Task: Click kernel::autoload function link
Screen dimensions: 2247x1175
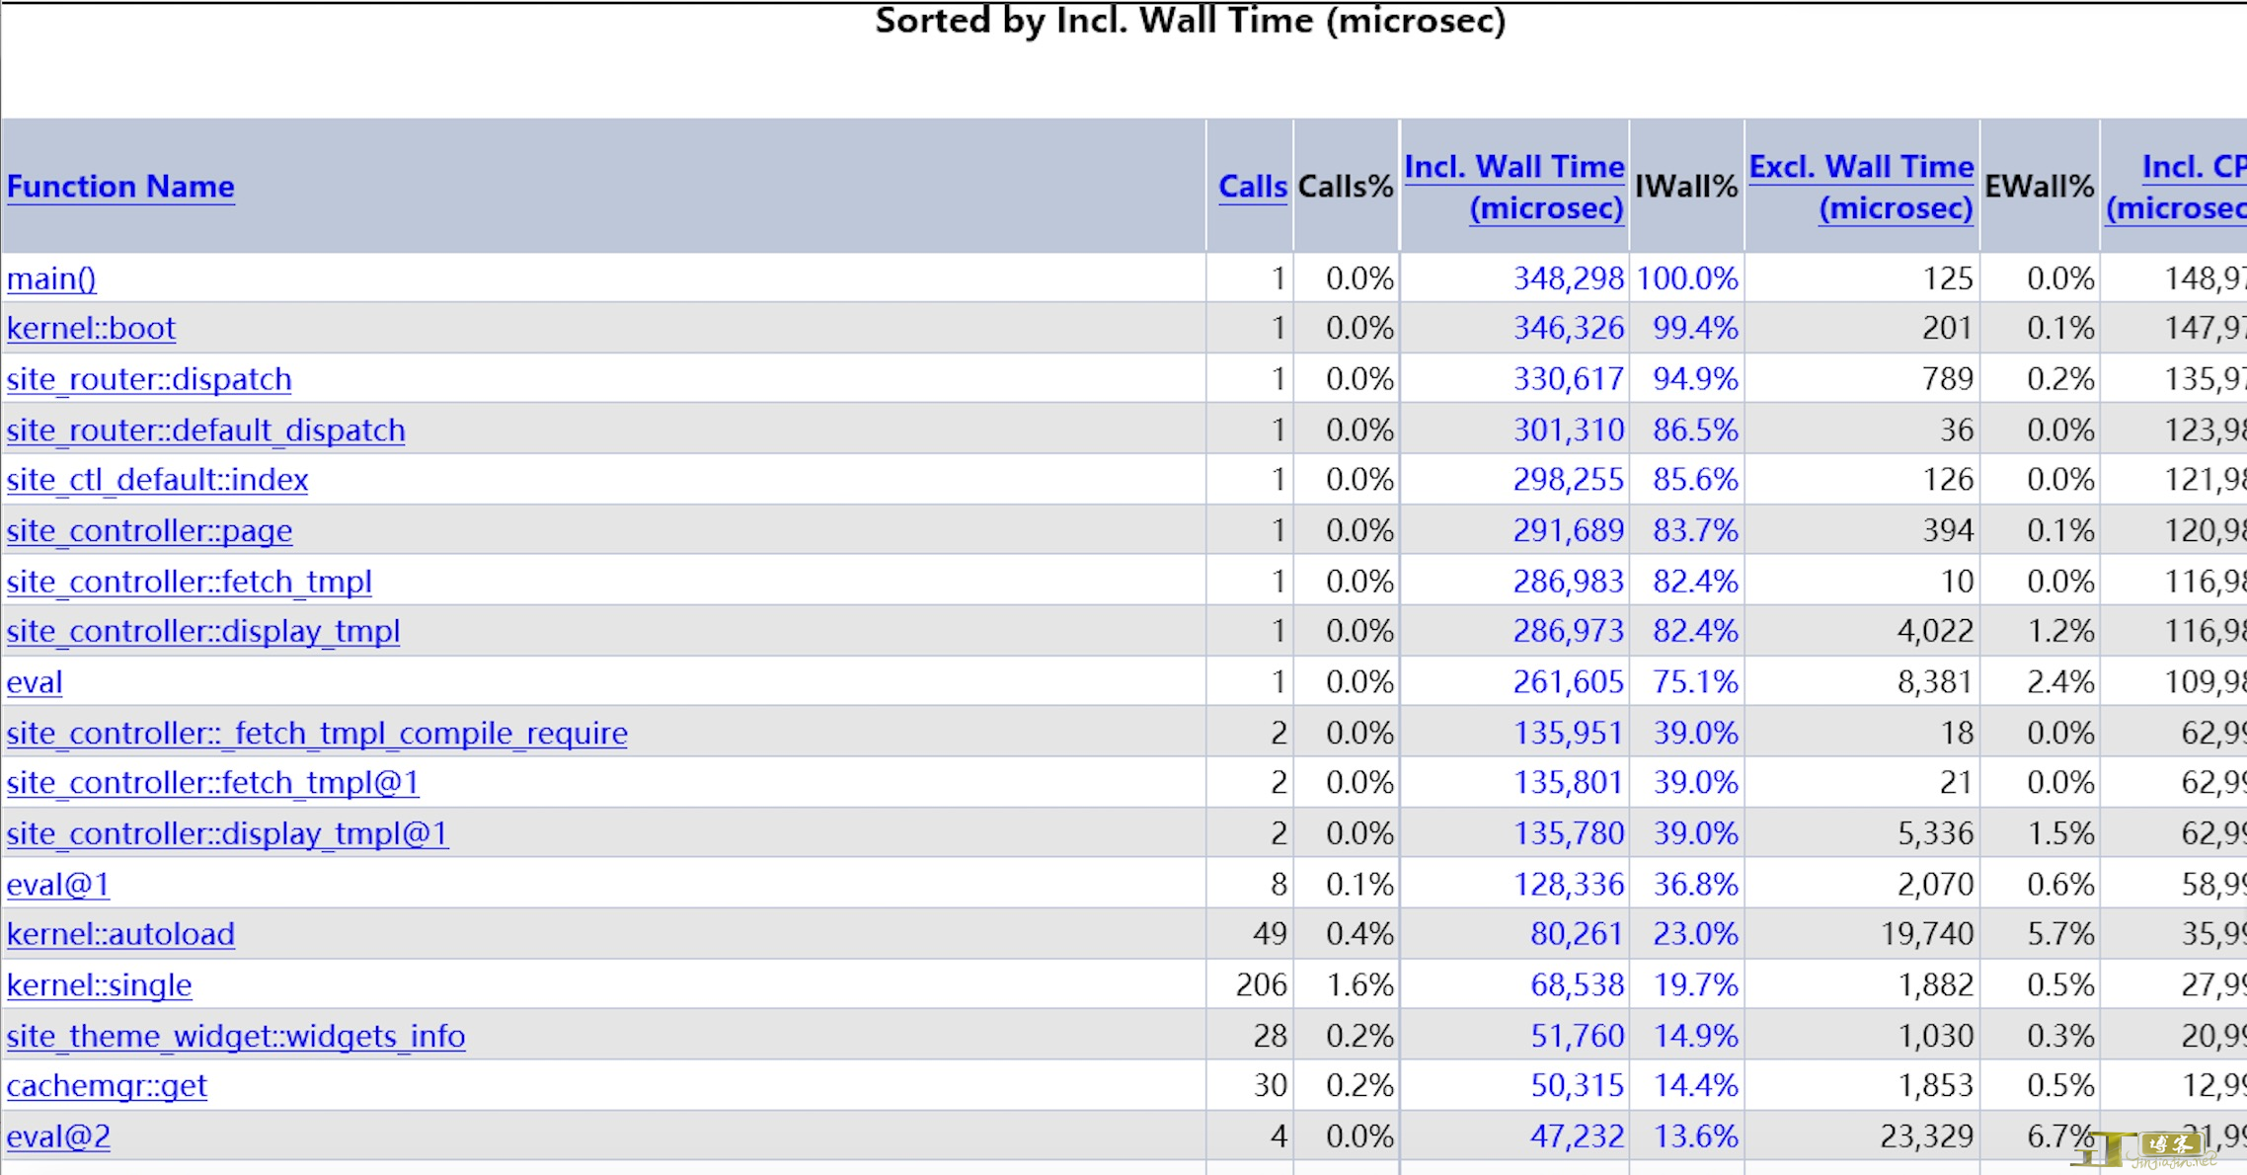Action: coord(120,935)
